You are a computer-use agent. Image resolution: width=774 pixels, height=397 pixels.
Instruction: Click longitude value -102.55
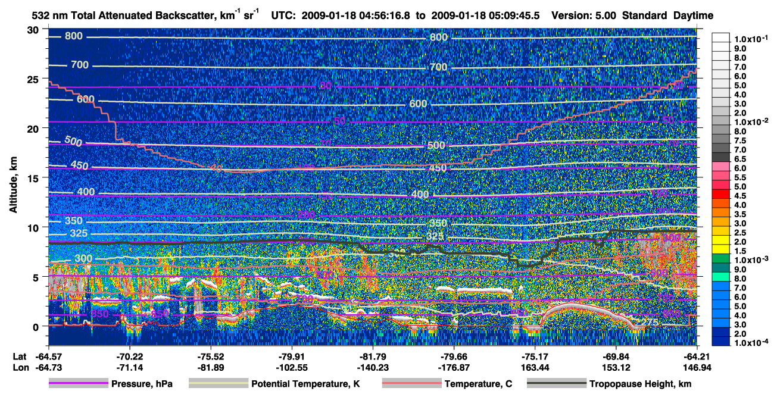tap(292, 367)
